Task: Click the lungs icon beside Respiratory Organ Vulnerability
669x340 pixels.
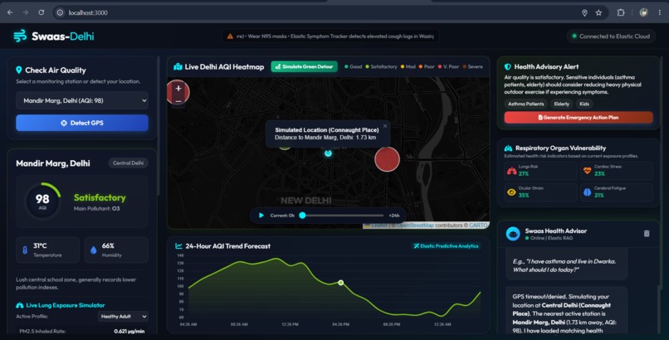Action: click(508, 148)
